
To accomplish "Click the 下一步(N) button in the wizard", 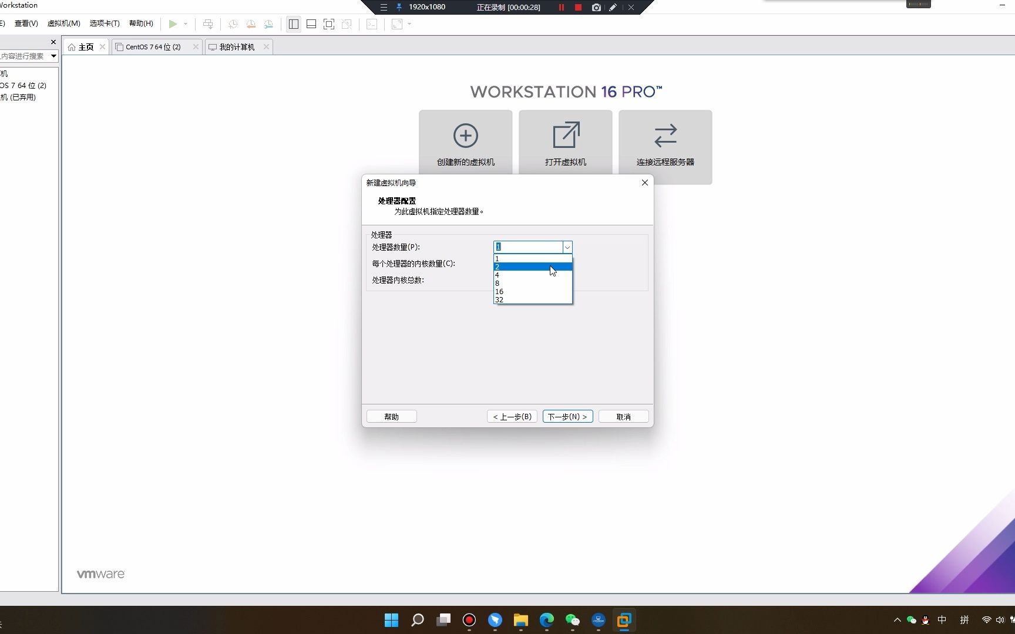I will [567, 416].
